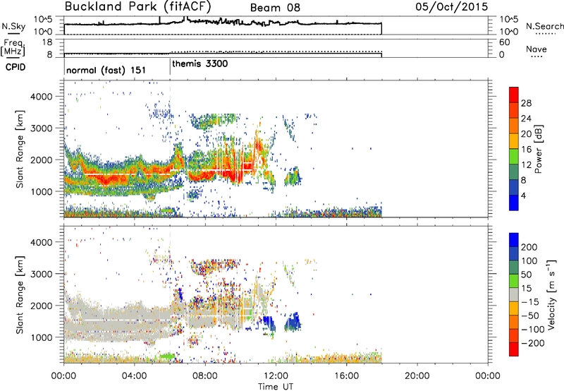564x391 pixels.
Task: Click the 'N.Search' legend label
Action: (544, 26)
